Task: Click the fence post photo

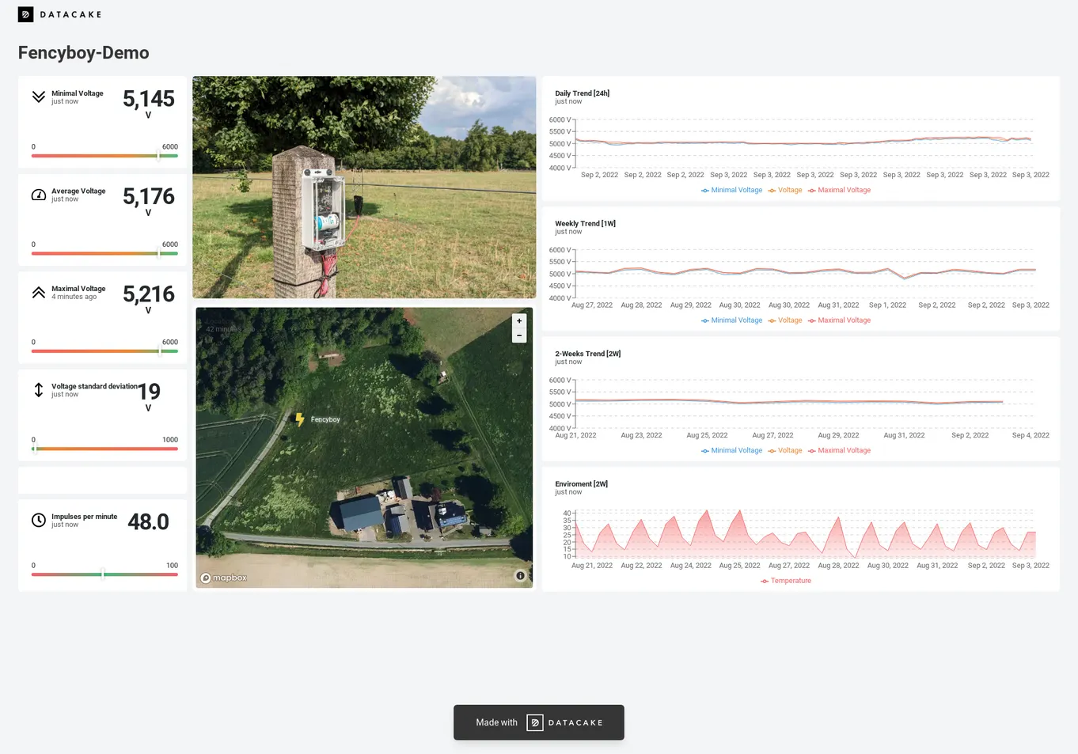Action: 364,187
